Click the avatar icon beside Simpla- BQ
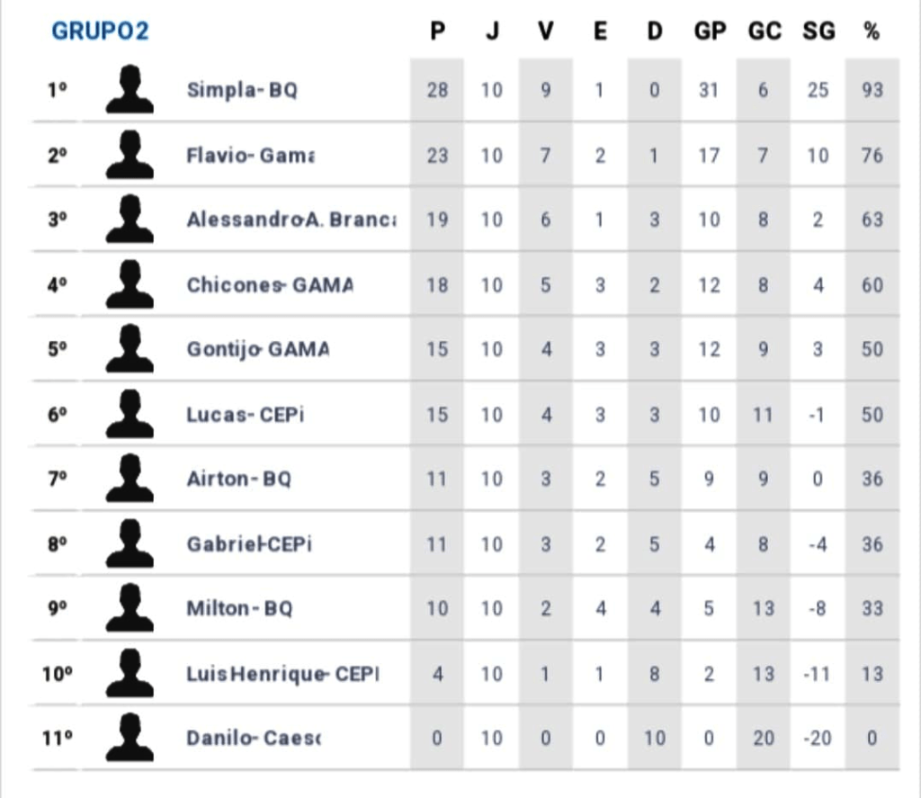The image size is (921, 798). [130, 89]
